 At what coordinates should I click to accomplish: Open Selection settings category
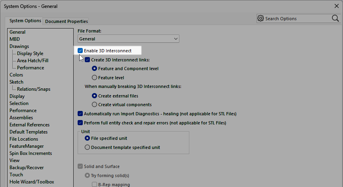point(19,103)
